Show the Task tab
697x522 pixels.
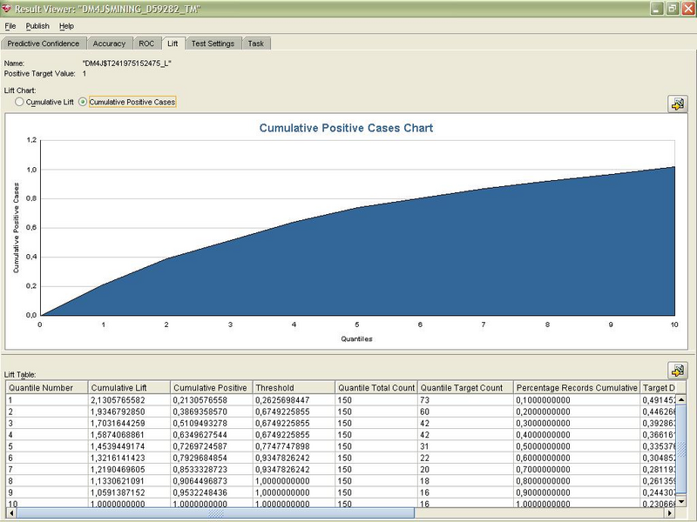coord(255,43)
